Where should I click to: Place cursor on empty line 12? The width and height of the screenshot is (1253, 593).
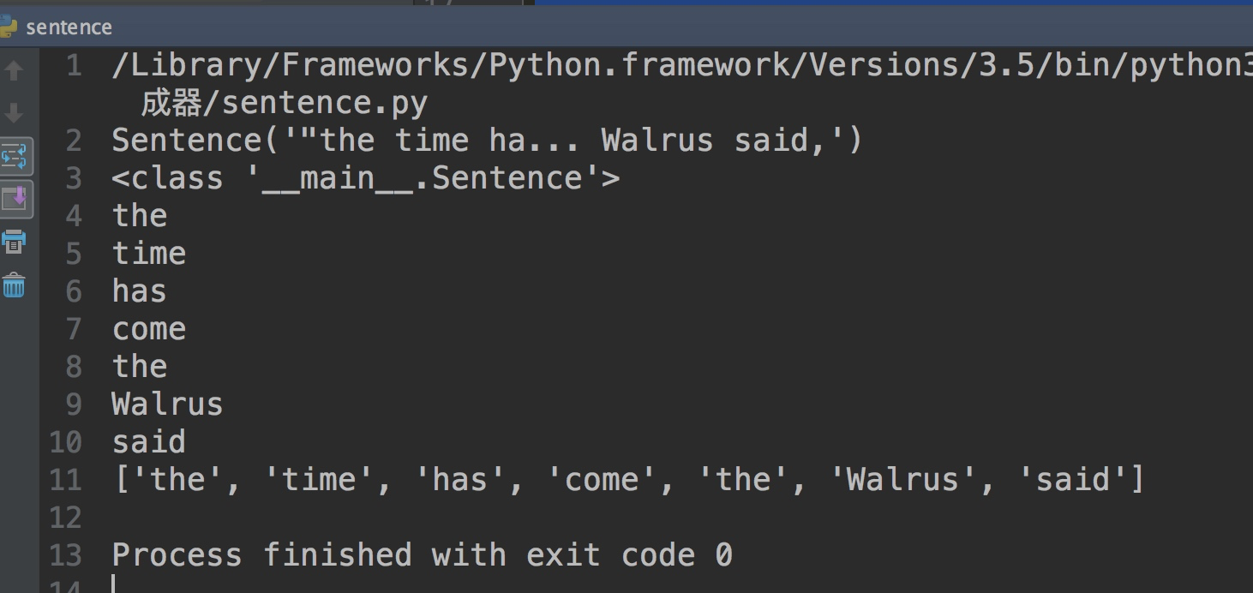(600, 518)
